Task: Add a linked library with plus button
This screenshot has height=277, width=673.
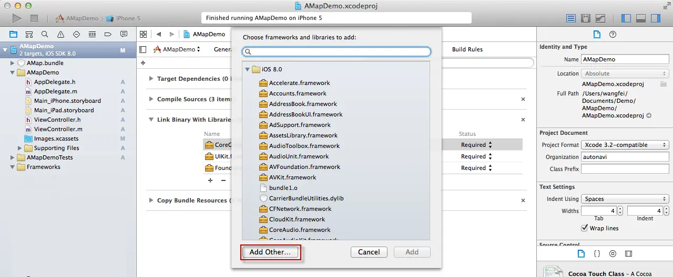Action: point(210,180)
